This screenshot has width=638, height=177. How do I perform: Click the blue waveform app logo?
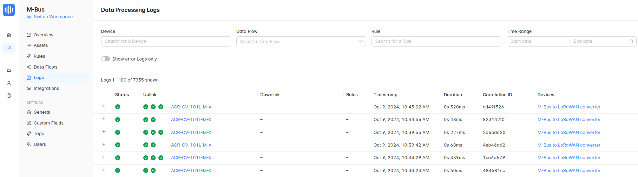(x=9, y=10)
